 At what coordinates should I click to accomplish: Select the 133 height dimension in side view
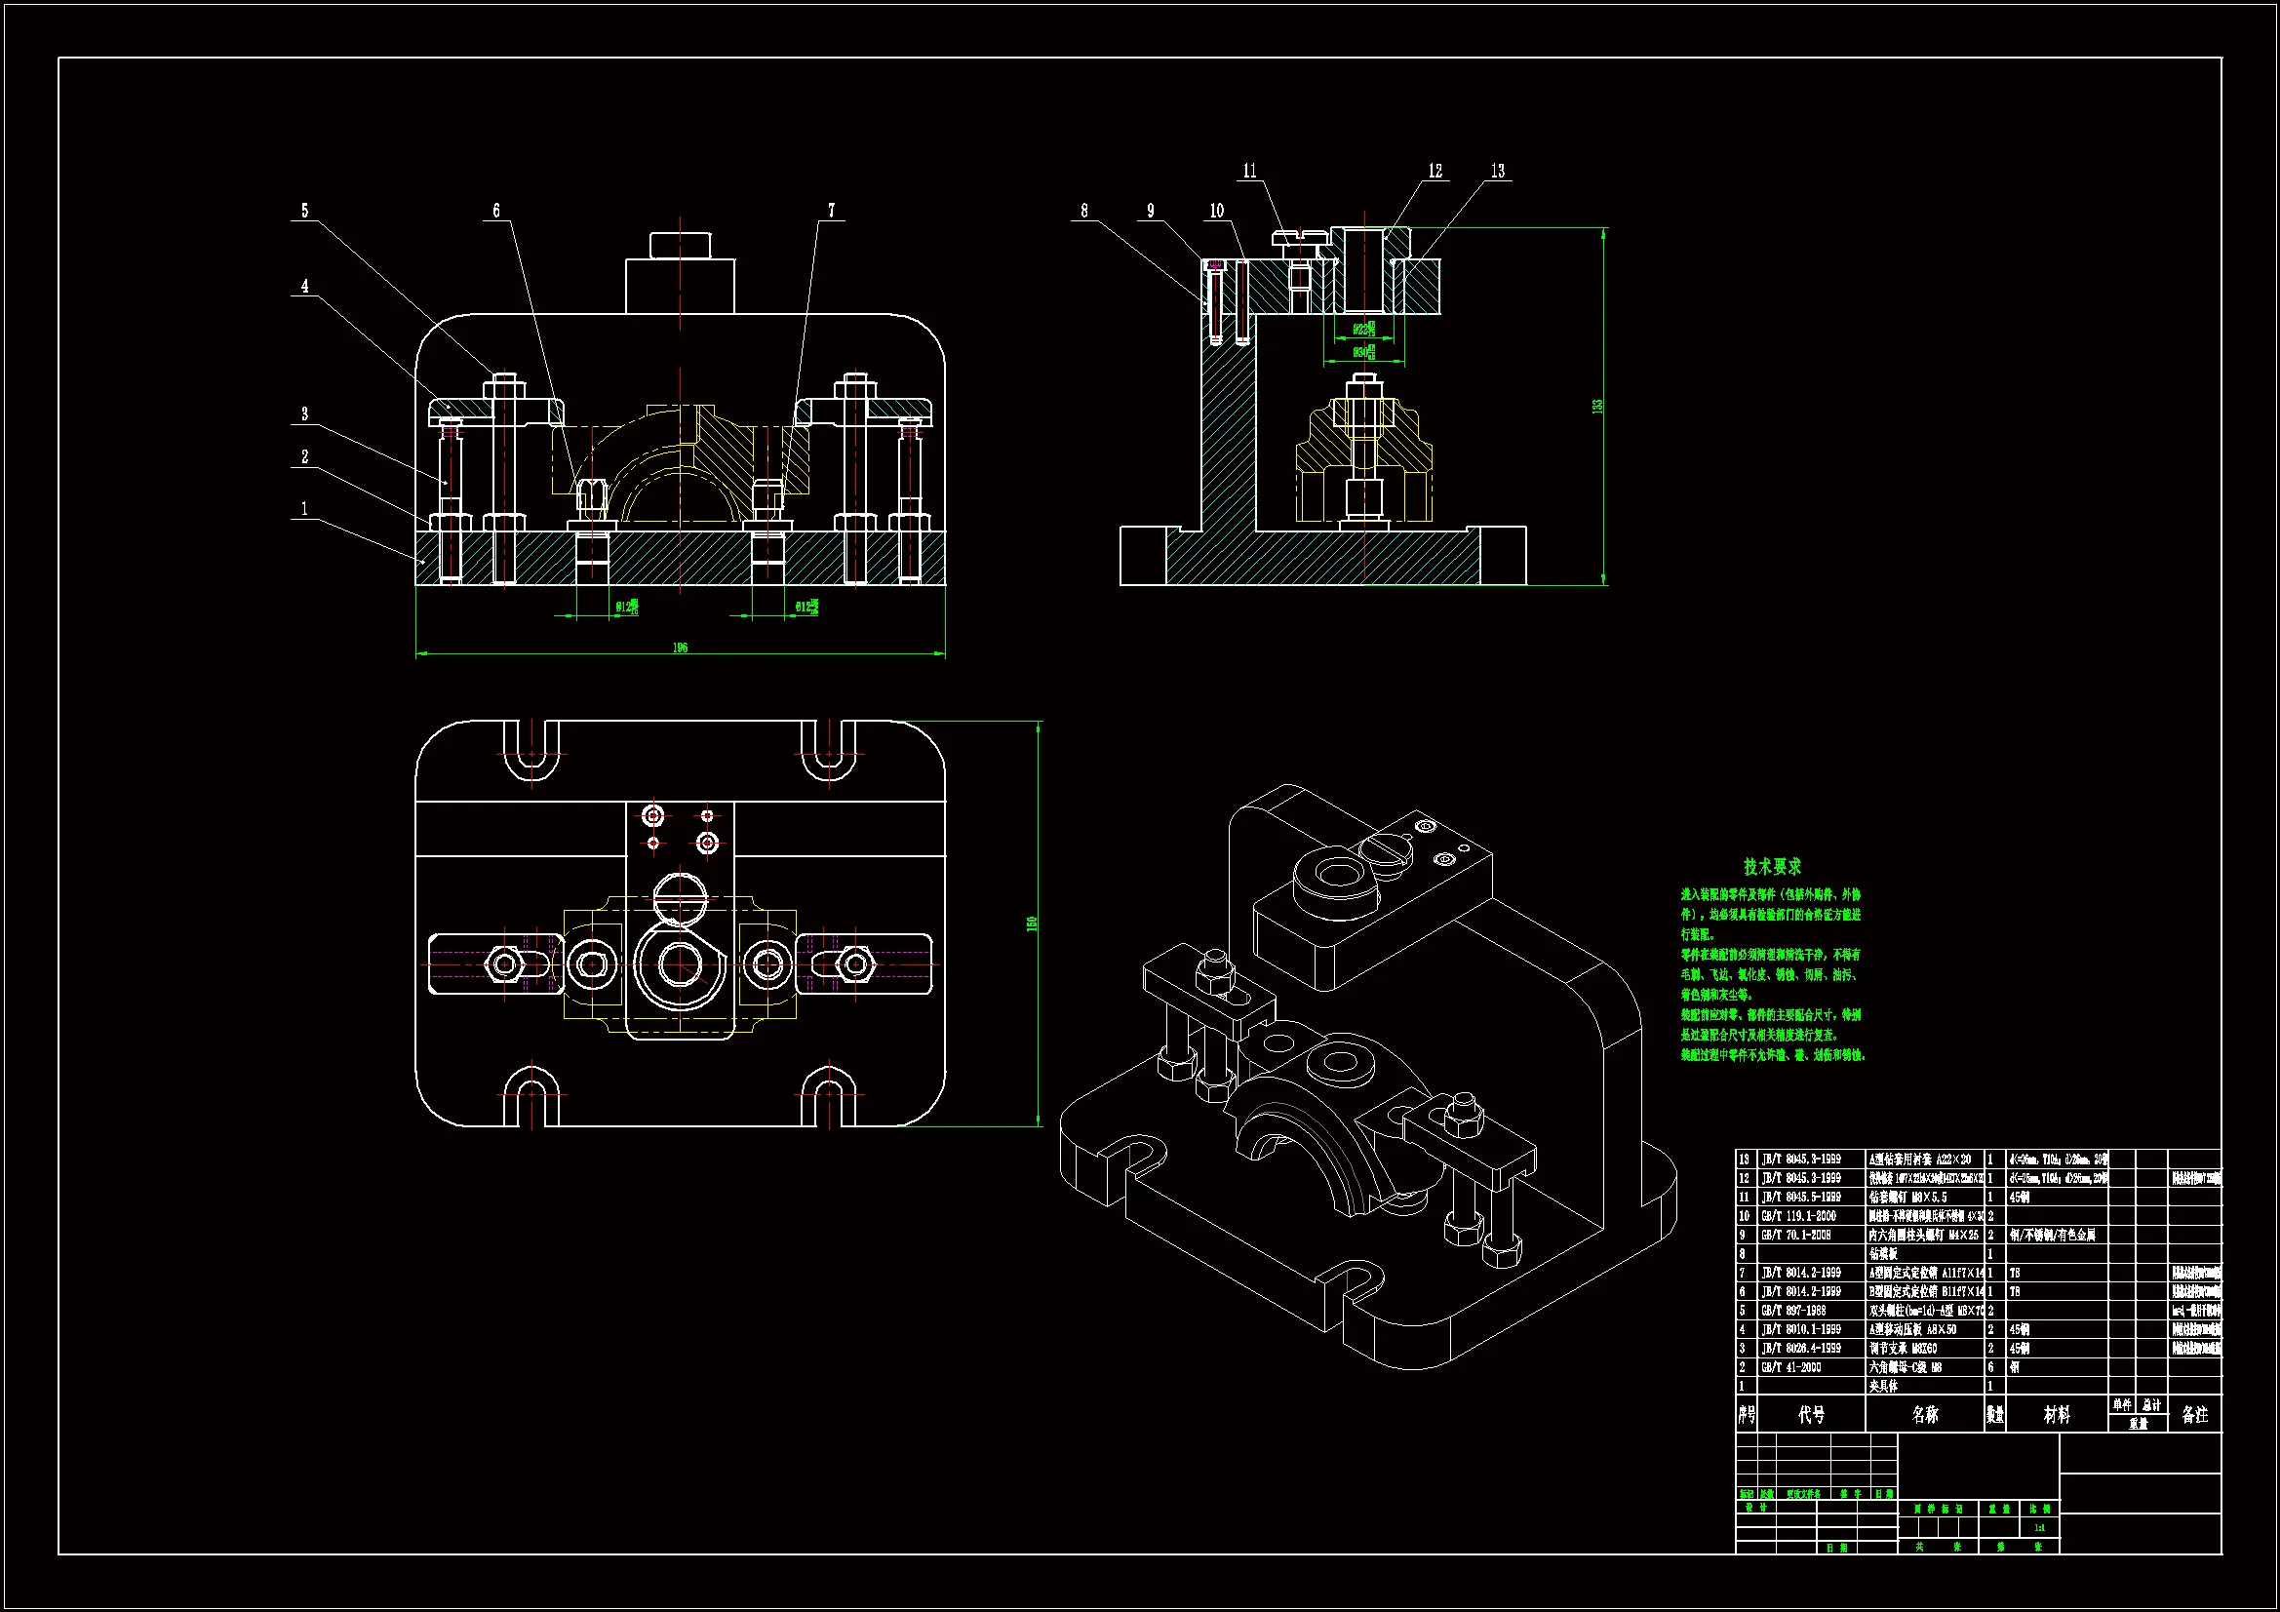click(1597, 407)
